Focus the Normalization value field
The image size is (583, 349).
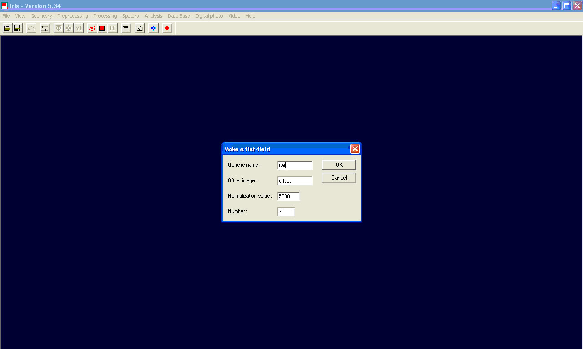288,196
